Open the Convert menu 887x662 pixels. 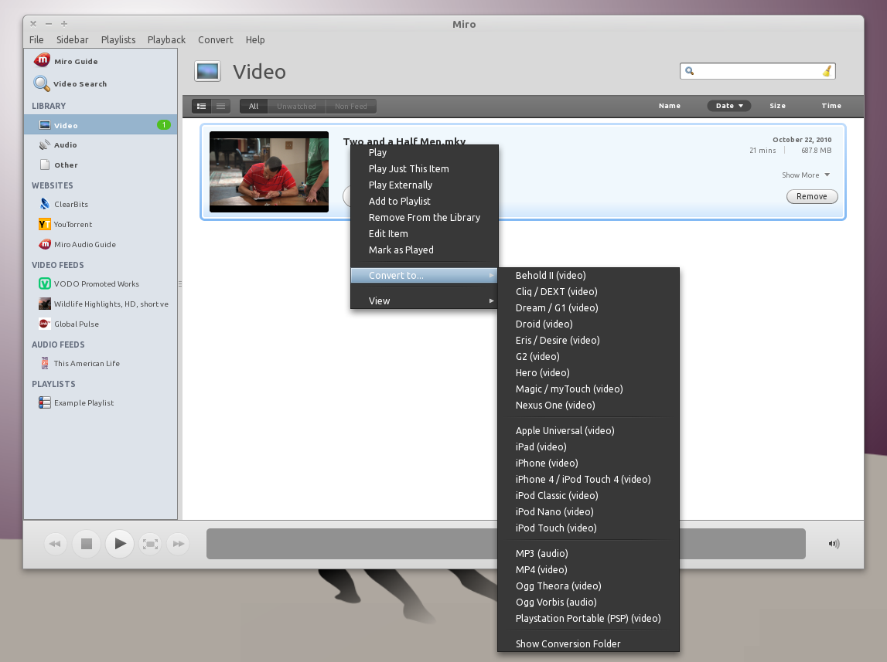tap(216, 39)
